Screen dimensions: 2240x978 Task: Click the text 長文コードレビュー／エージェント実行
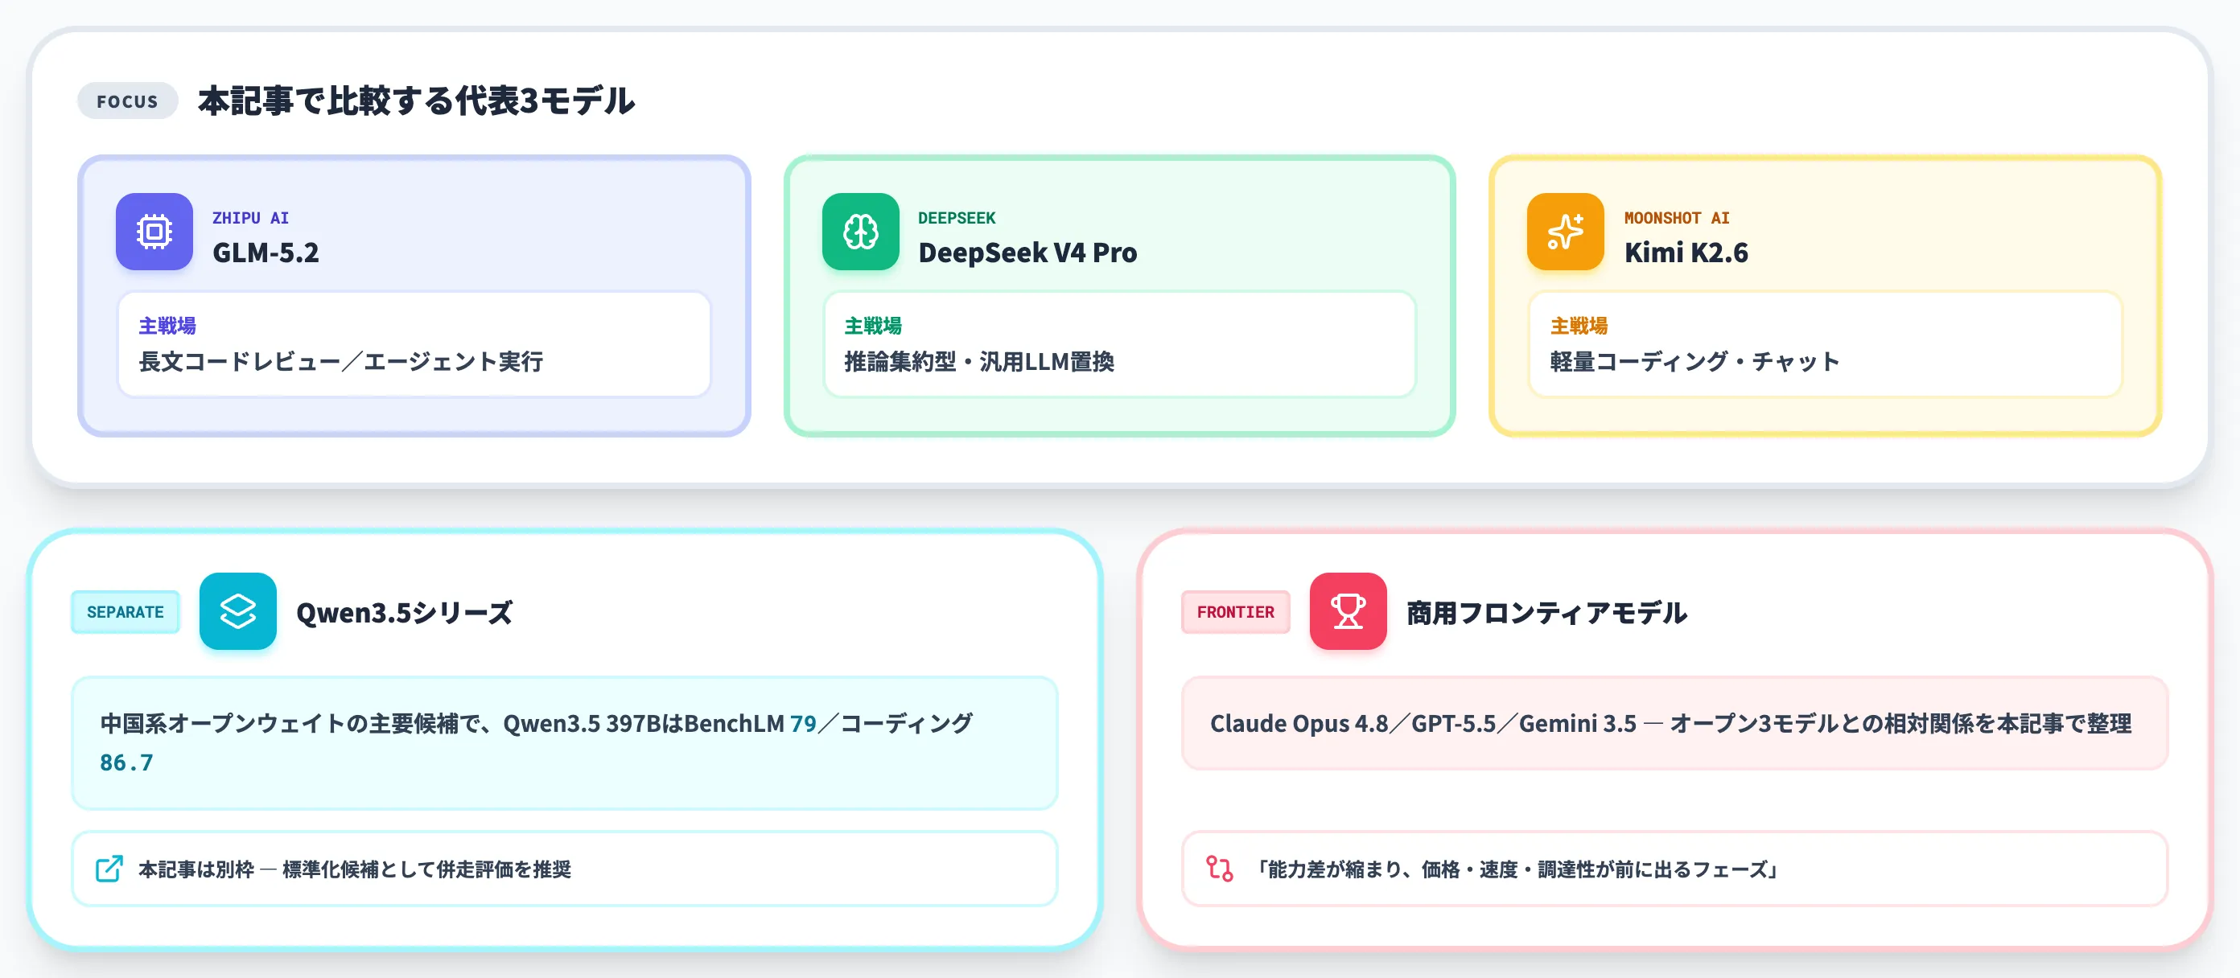click(x=341, y=362)
